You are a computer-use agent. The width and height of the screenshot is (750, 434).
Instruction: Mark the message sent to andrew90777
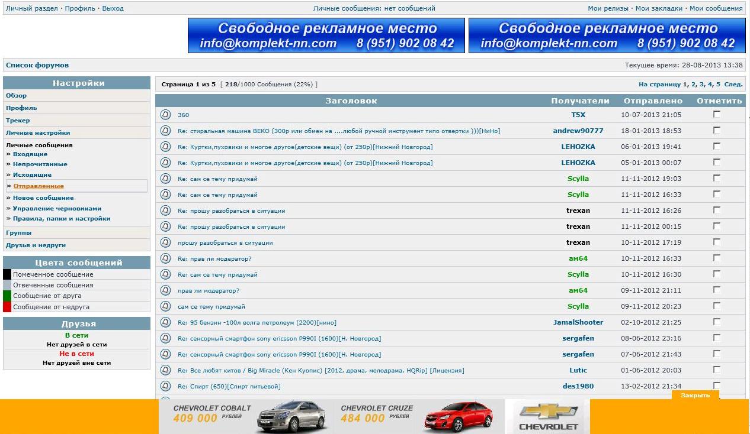(x=717, y=130)
